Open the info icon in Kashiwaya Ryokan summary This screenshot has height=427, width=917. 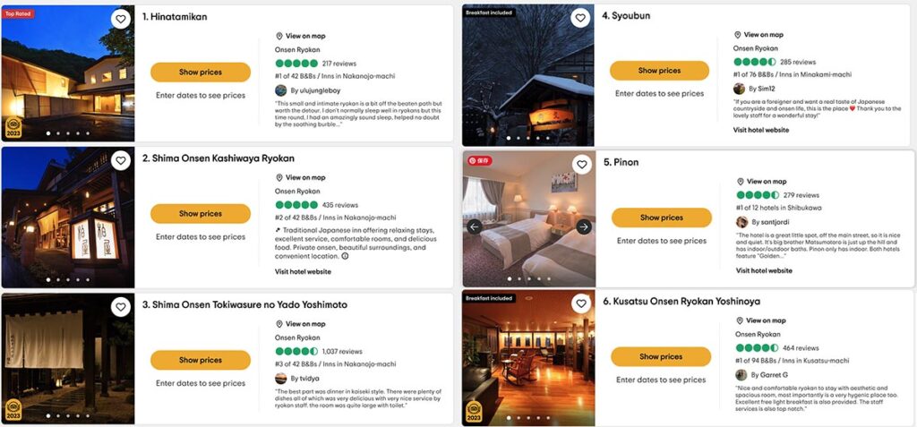point(345,256)
